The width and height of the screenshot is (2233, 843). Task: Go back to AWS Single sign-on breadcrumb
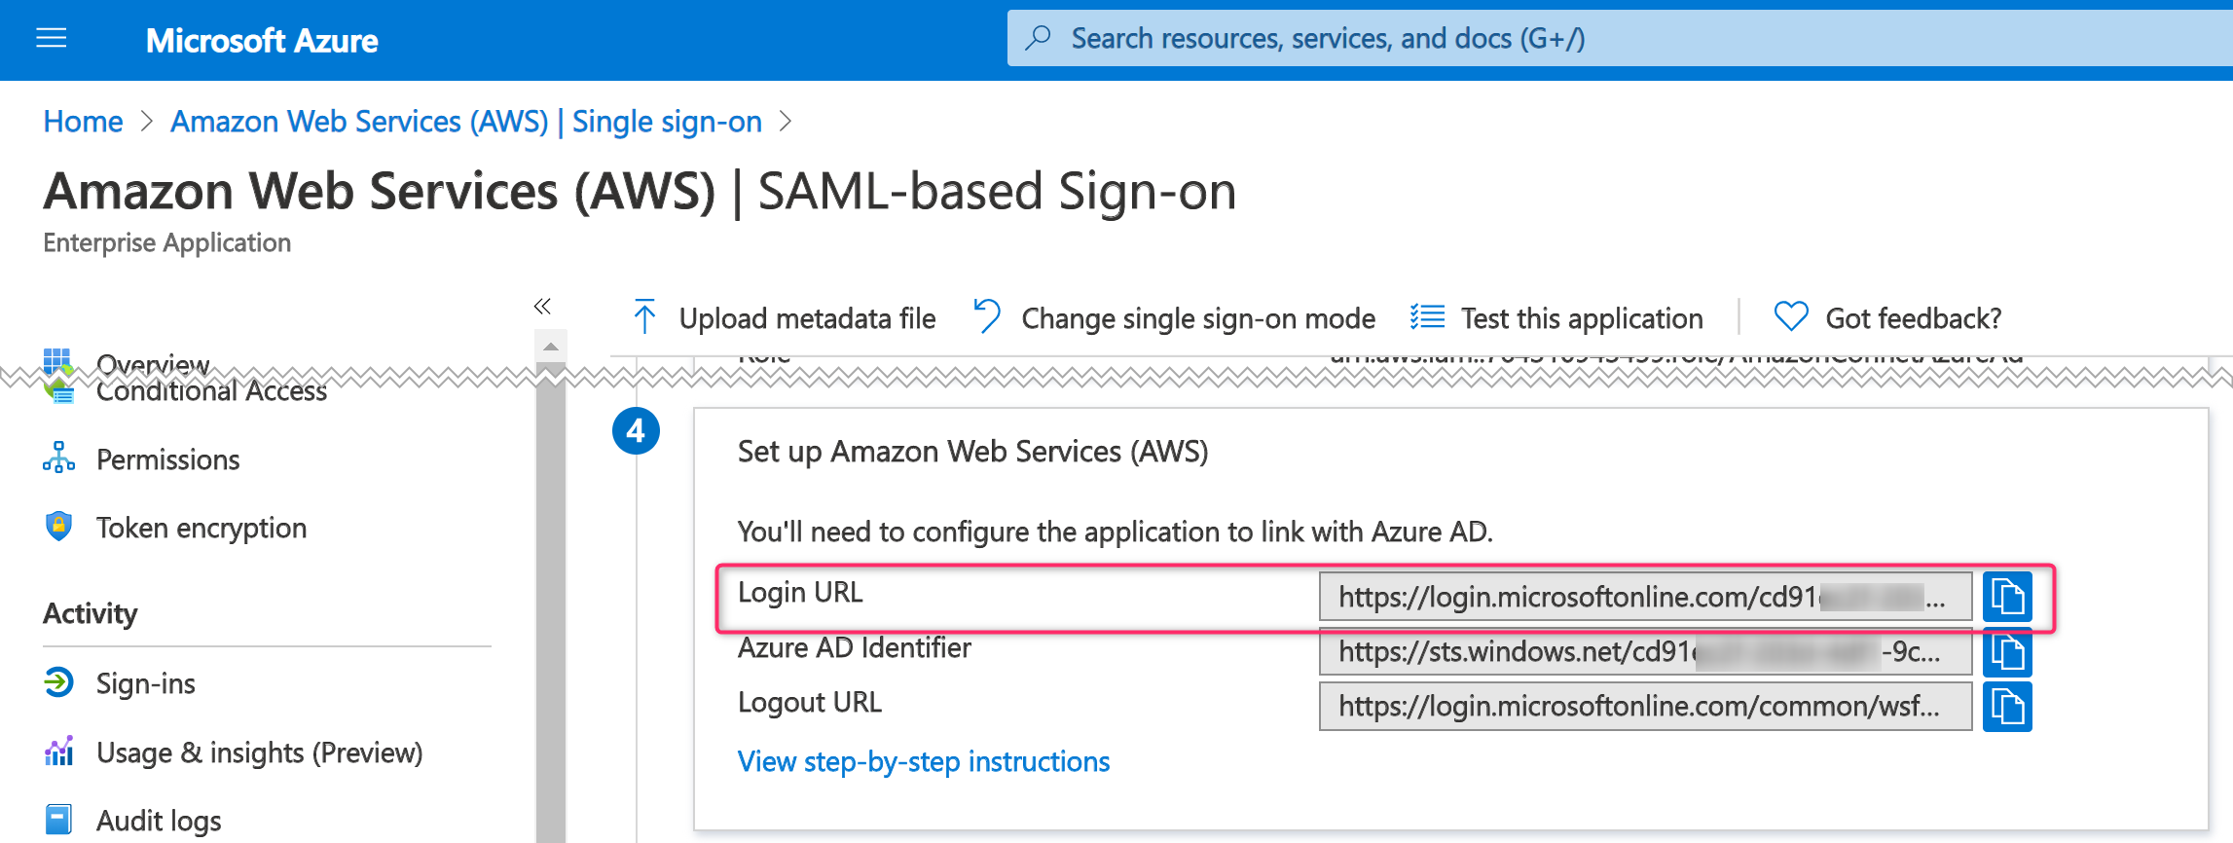(x=465, y=122)
